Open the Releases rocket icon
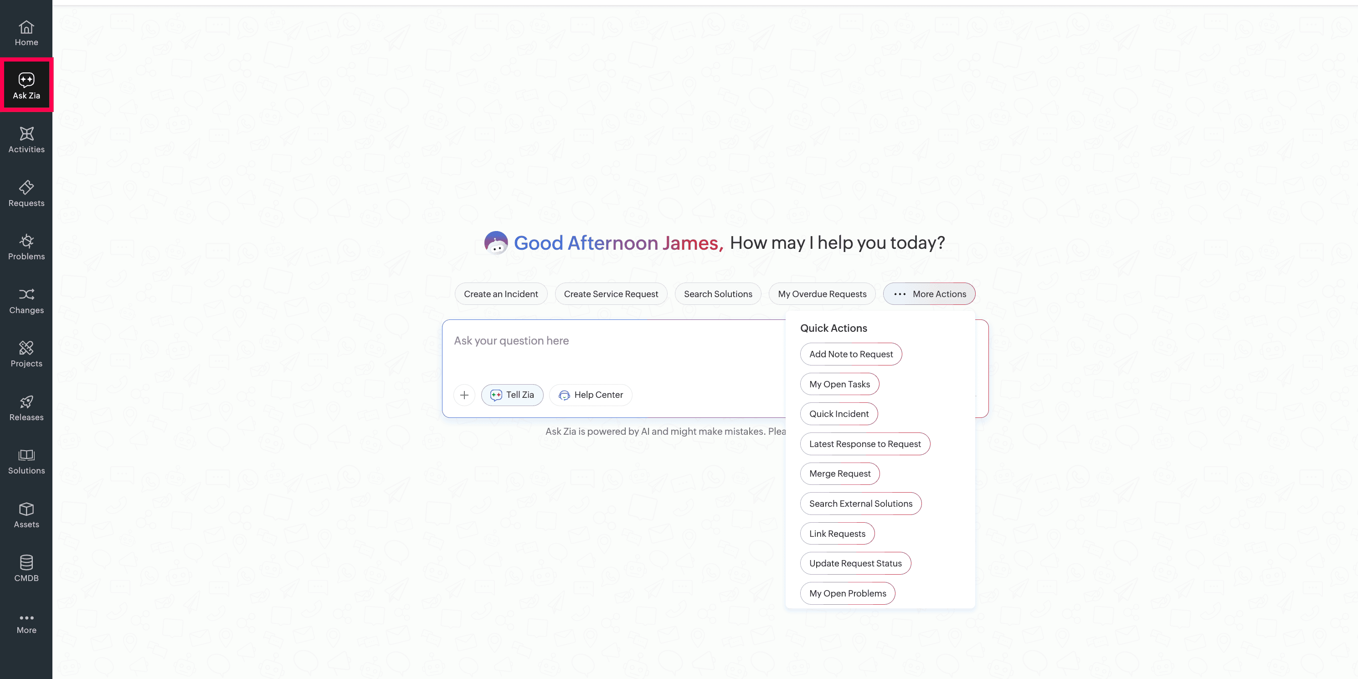This screenshot has height=679, width=1358. pos(26,407)
